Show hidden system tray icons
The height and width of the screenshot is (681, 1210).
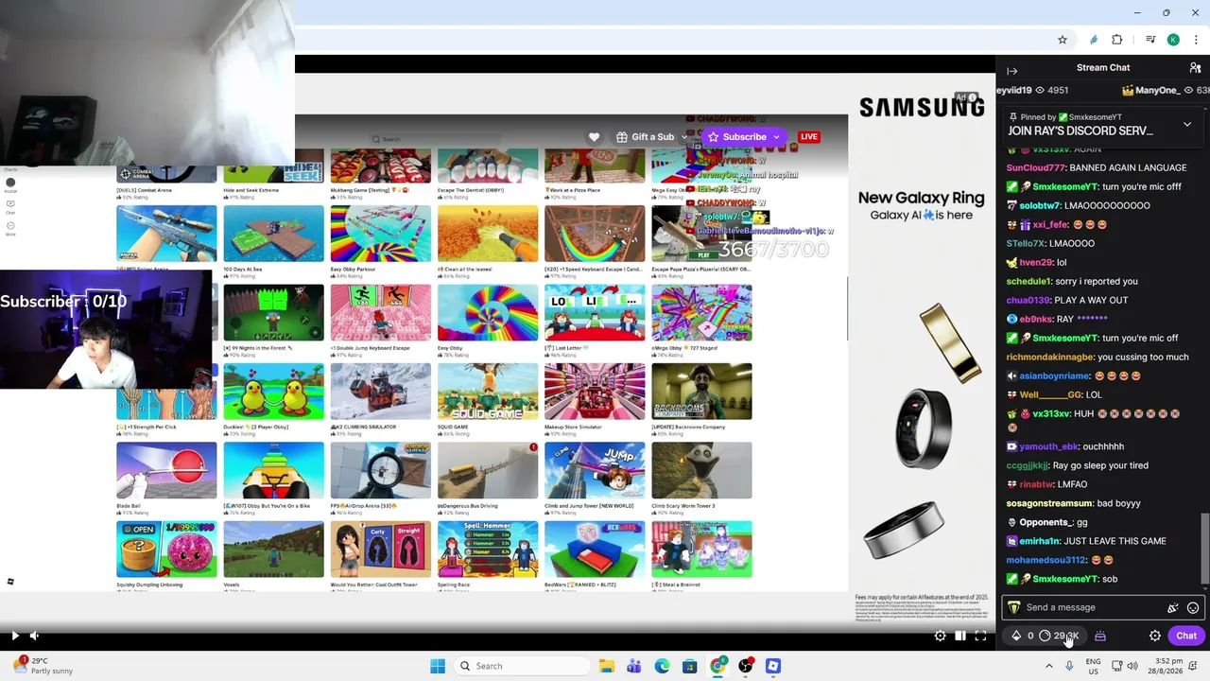(1048, 666)
